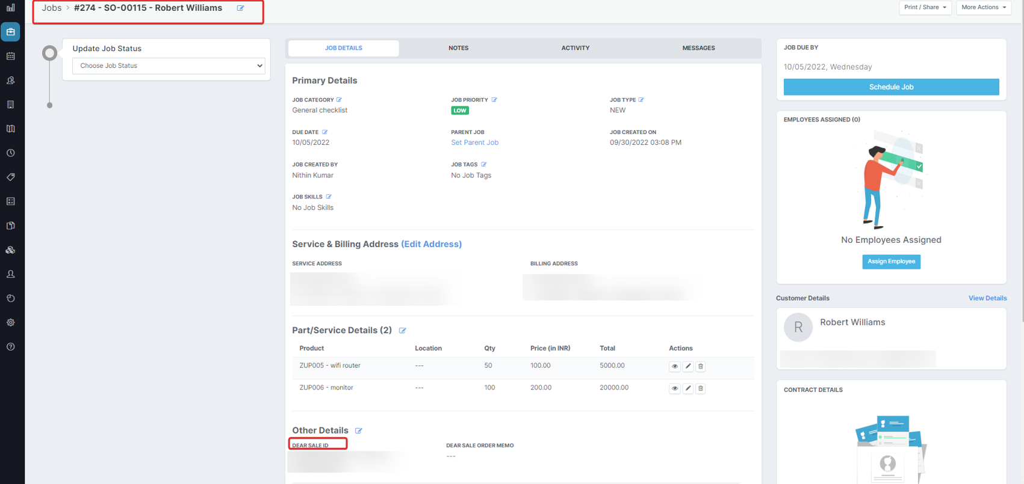The image size is (1024, 484).
Task: Click the General checklist category value
Action: coord(320,111)
